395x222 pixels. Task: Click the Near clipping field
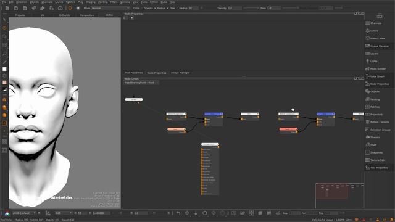click(295, 213)
